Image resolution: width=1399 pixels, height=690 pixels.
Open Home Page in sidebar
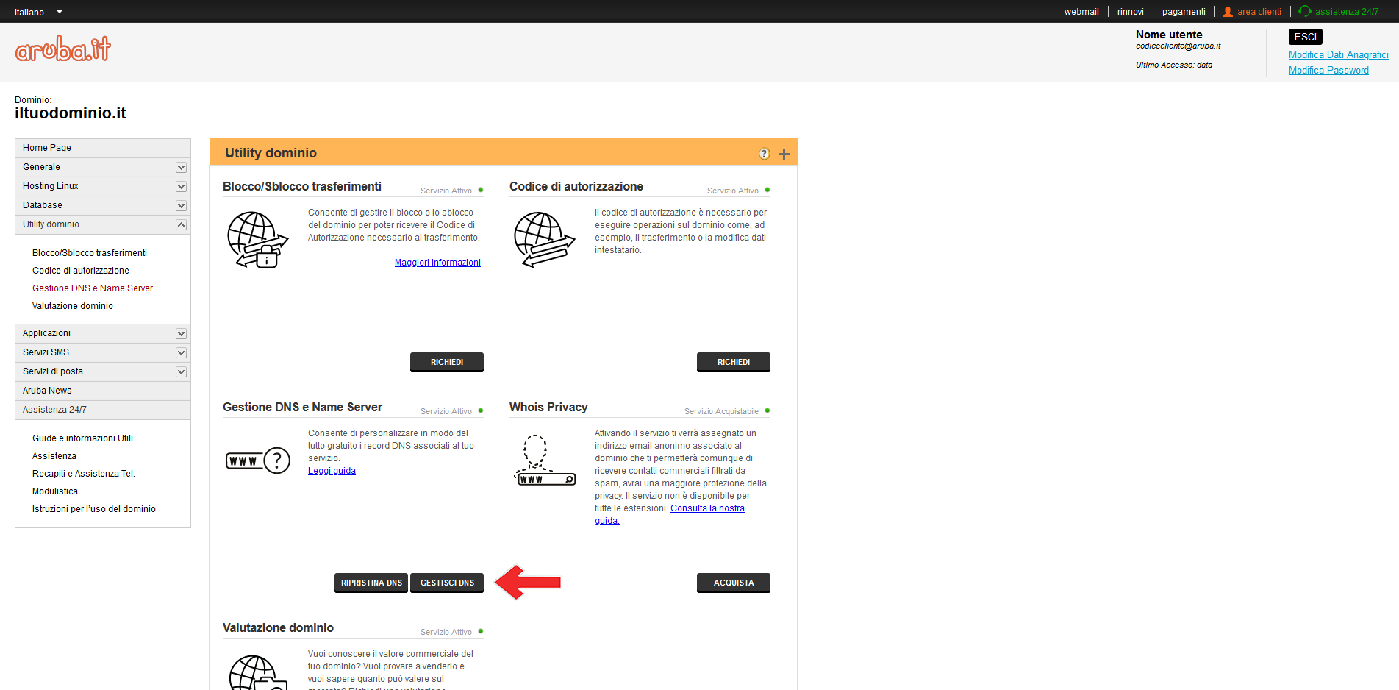(x=103, y=148)
